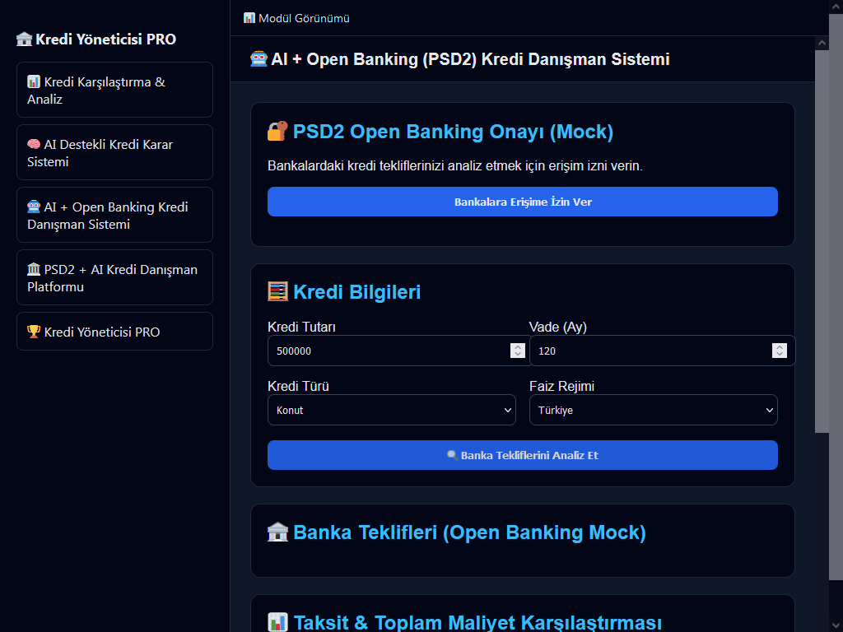Click the Kredi Tutarı spinner arrows
Viewport: 843px width, 632px height.
[x=518, y=351]
